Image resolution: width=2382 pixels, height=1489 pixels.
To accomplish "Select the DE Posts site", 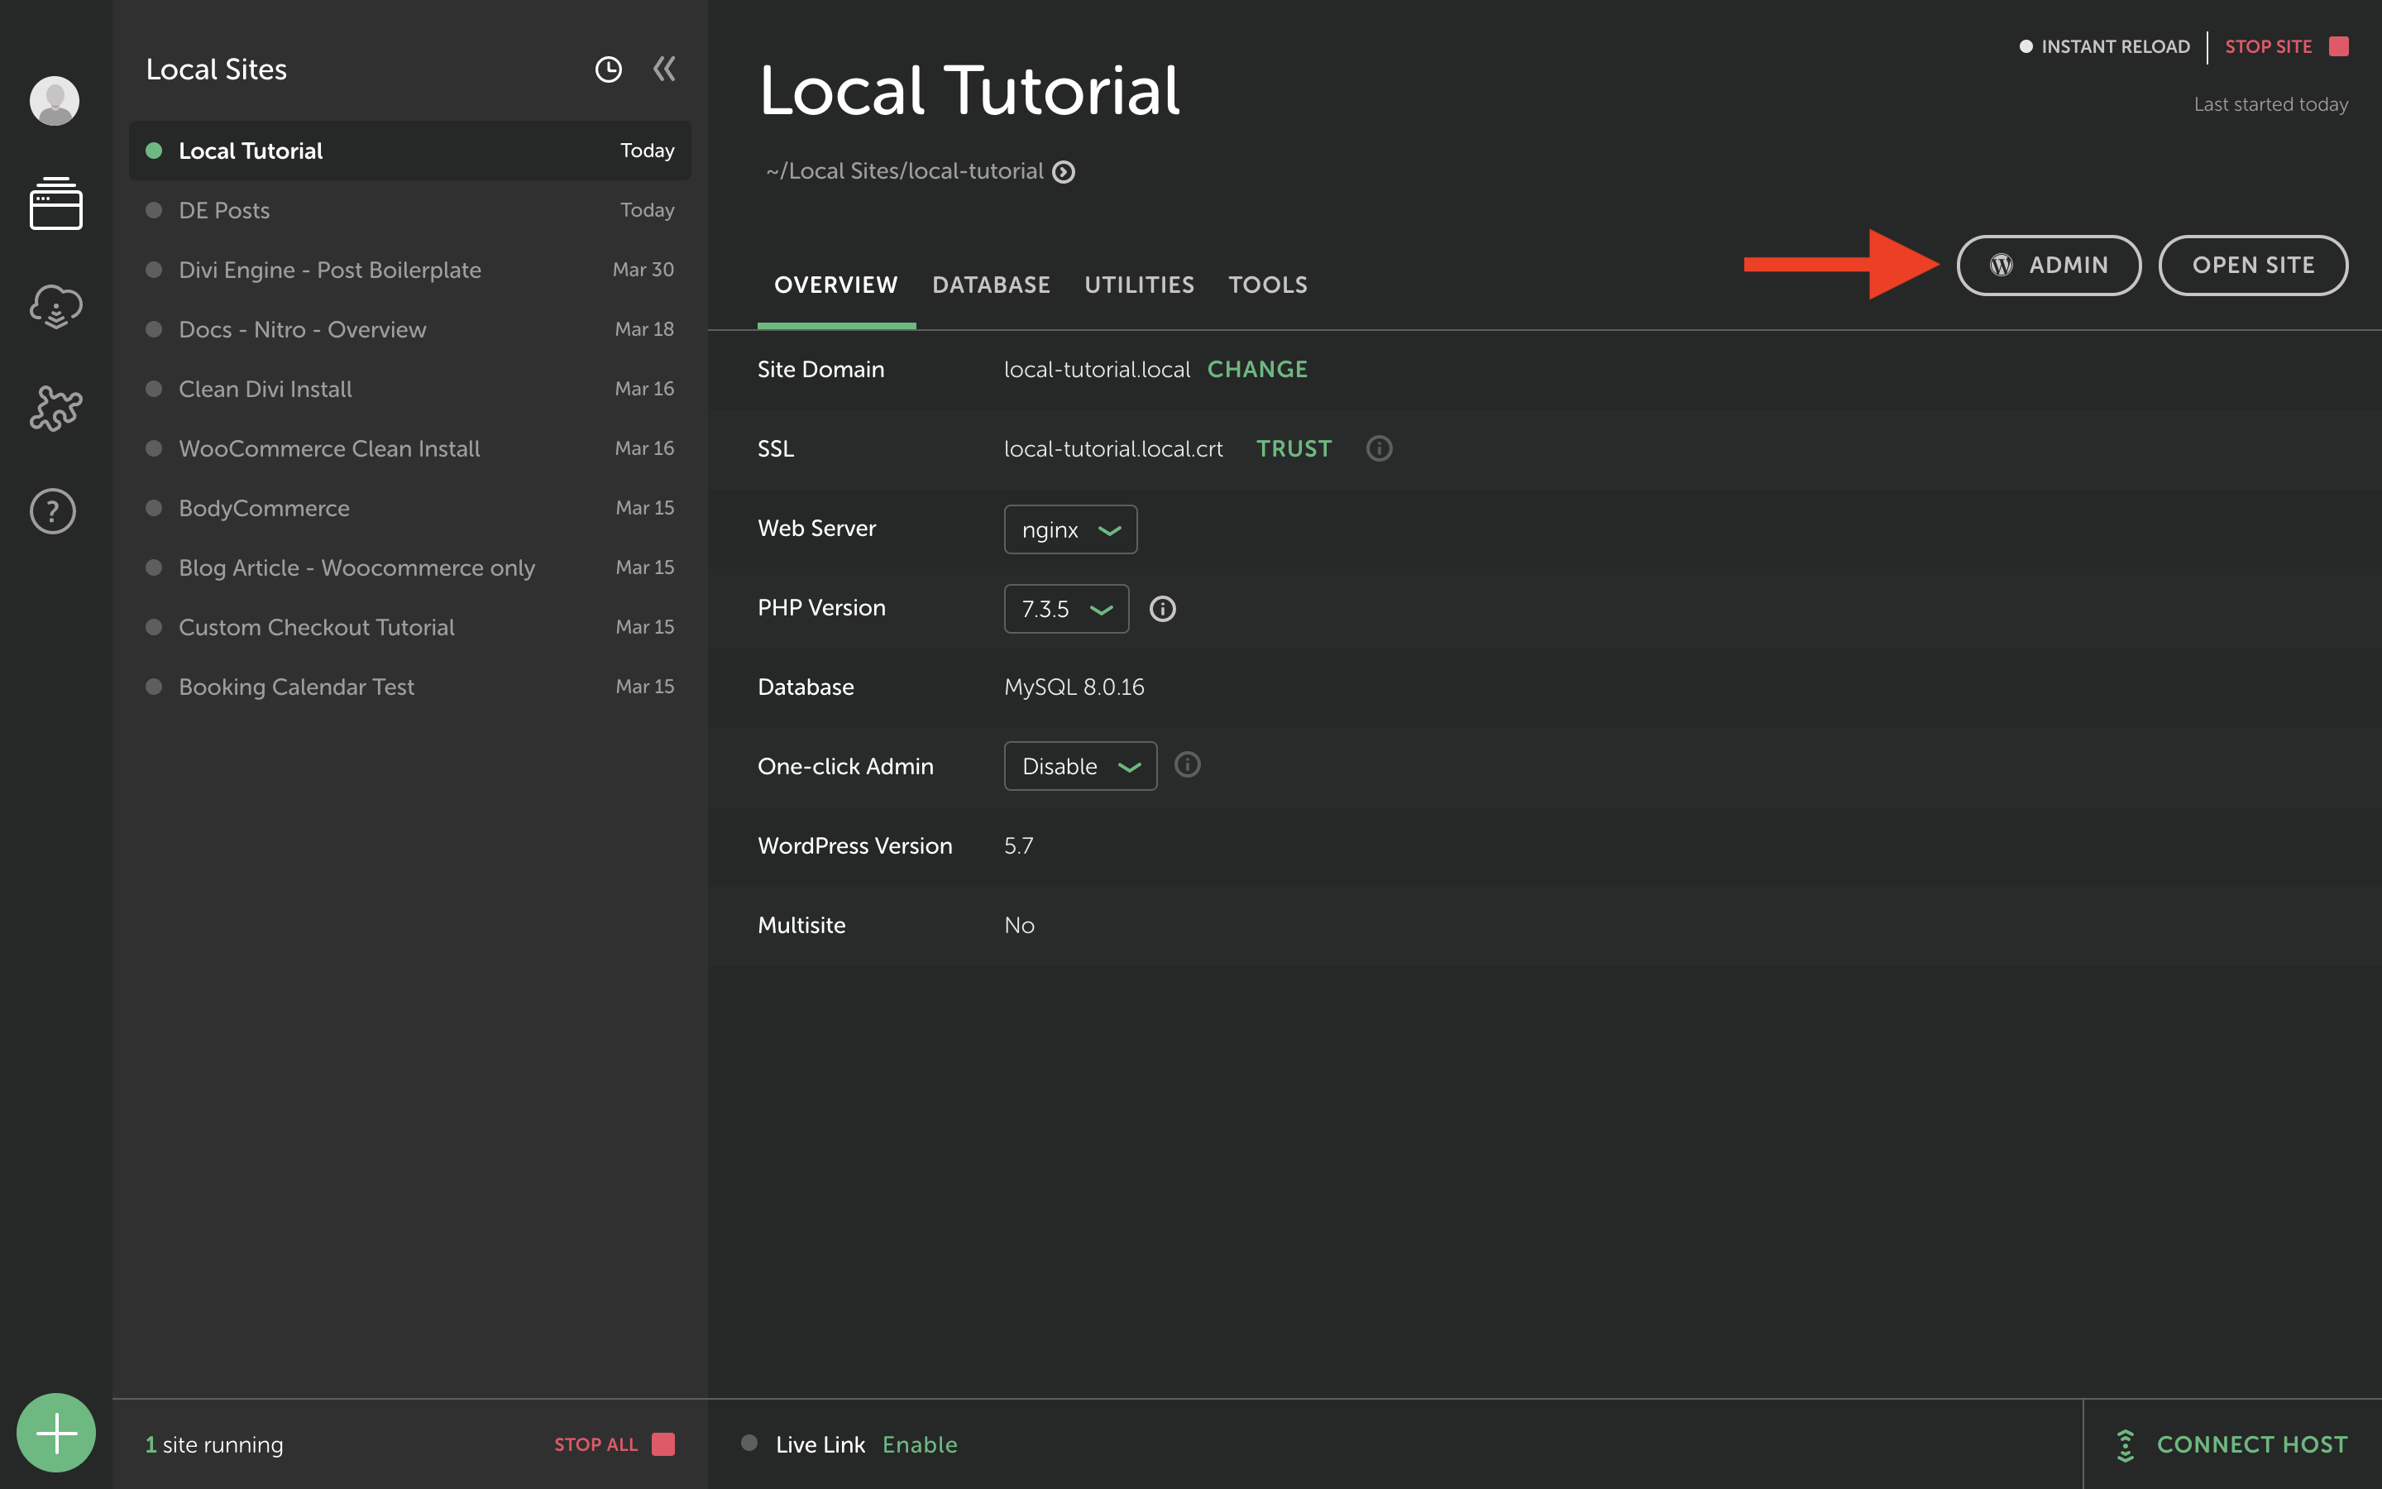I will click(x=409, y=210).
